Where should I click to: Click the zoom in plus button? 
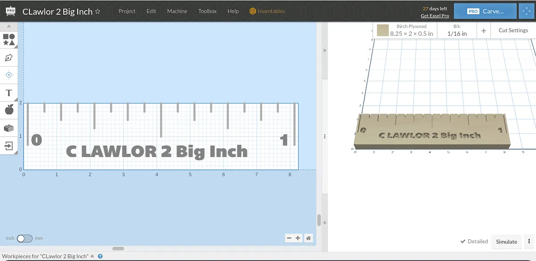tap(298, 238)
